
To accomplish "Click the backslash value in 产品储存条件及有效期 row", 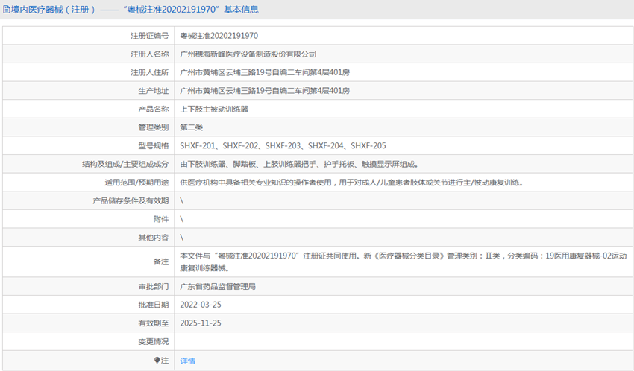I will coord(181,200).
